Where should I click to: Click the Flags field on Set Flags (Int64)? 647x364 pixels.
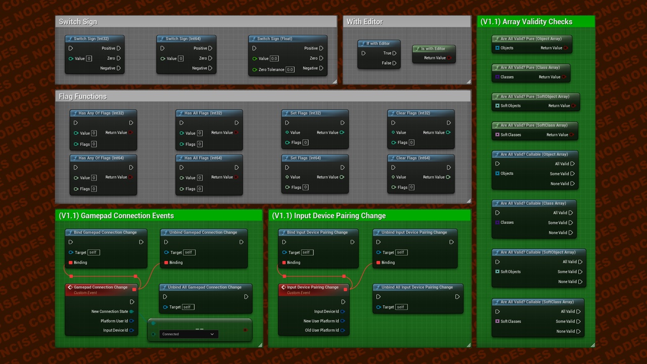pos(305,187)
